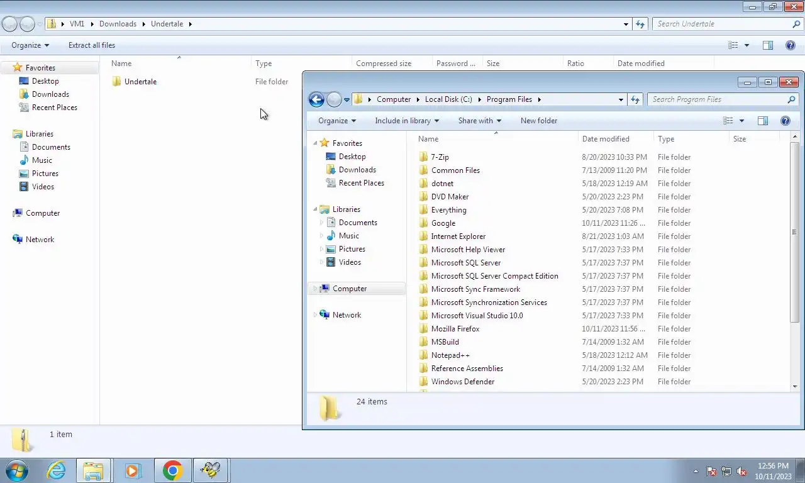Collapse Libraries in Program Files navigation pane
This screenshot has height=483, width=805.
[316, 209]
